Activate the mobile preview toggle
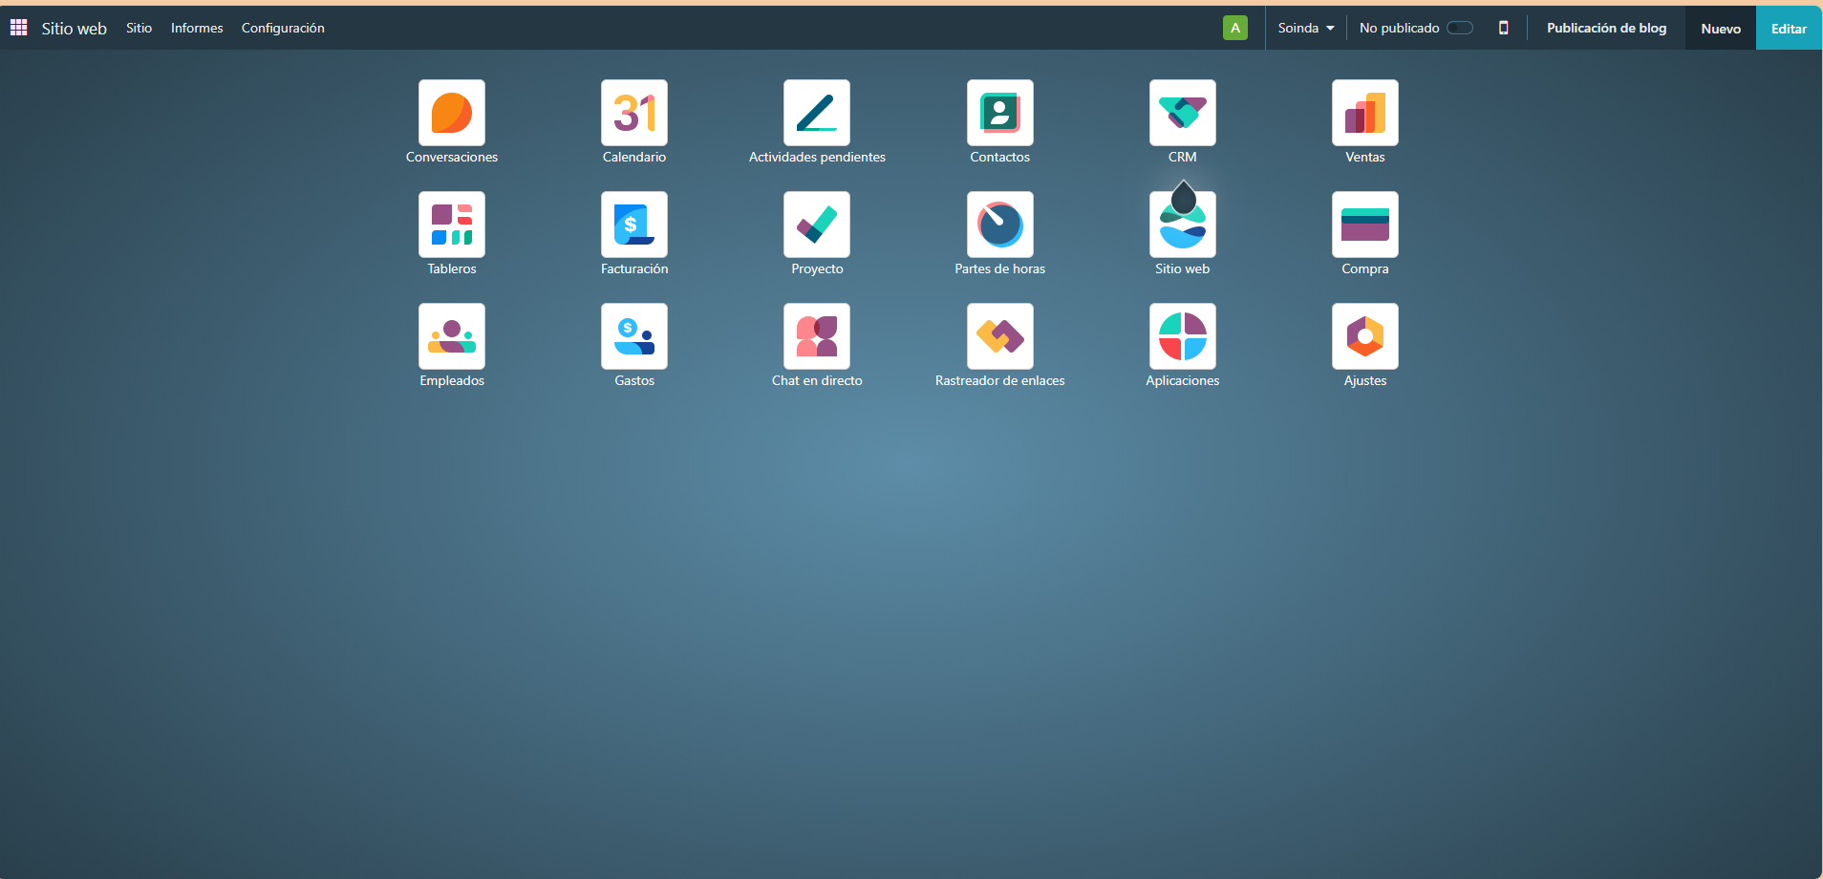1823x879 pixels. [1504, 28]
